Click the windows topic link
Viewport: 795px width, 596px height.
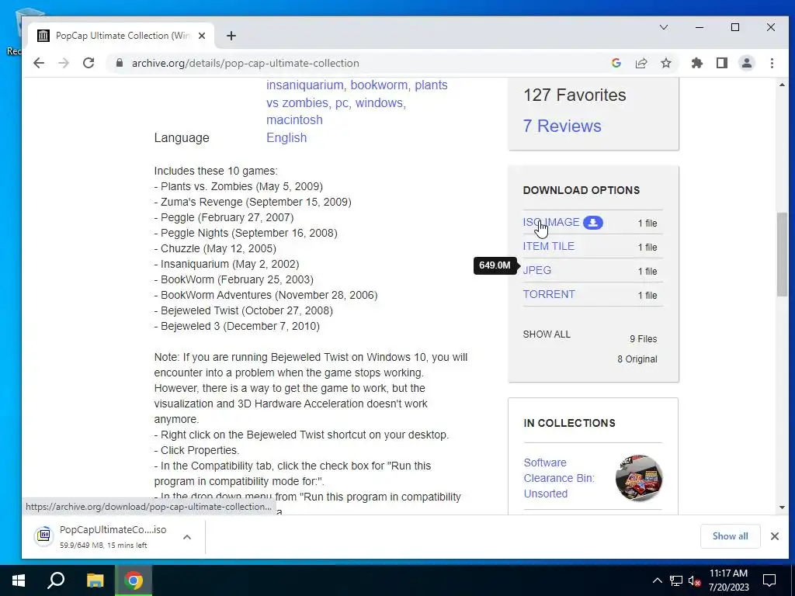coord(379,102)
